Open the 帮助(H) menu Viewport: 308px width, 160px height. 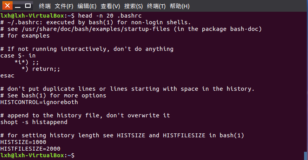tap(180, 6)
